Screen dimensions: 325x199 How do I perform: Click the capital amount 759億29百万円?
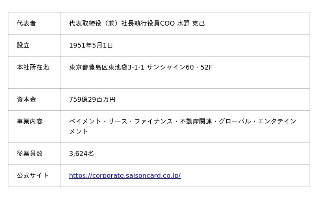(92, 99)
